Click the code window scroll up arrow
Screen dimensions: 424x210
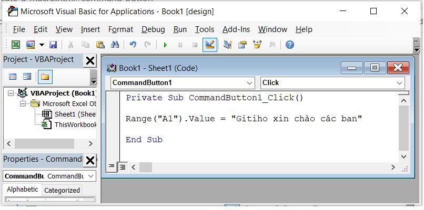coord(404,101)
